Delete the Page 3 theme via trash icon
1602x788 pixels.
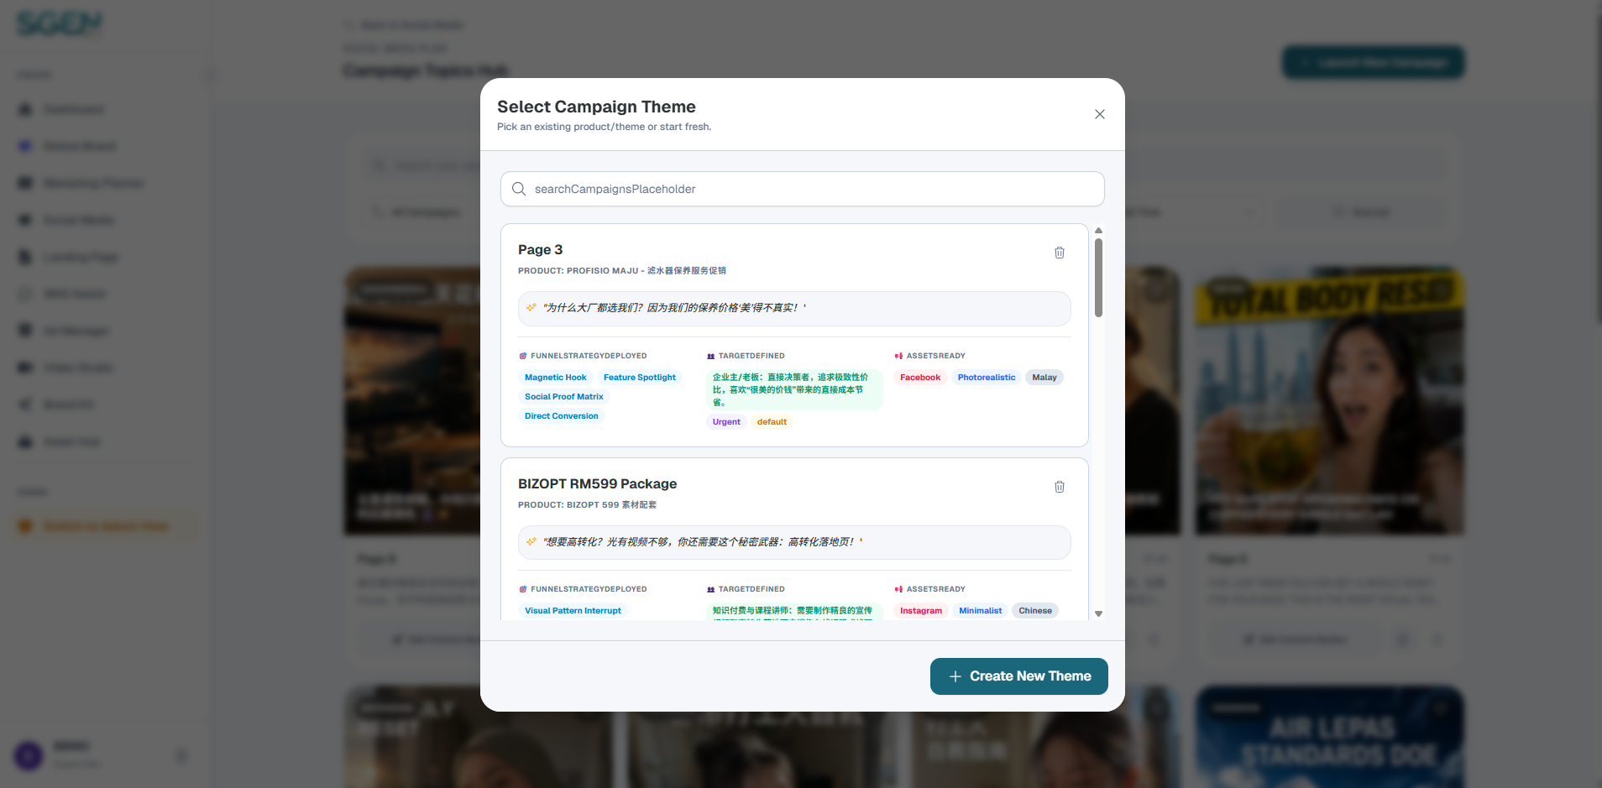[1060, 253]
